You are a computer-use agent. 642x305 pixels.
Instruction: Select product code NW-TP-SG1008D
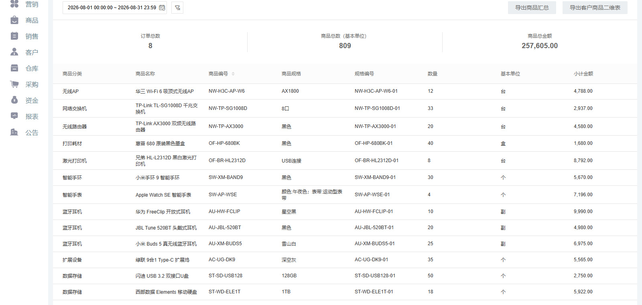(228, 108)
